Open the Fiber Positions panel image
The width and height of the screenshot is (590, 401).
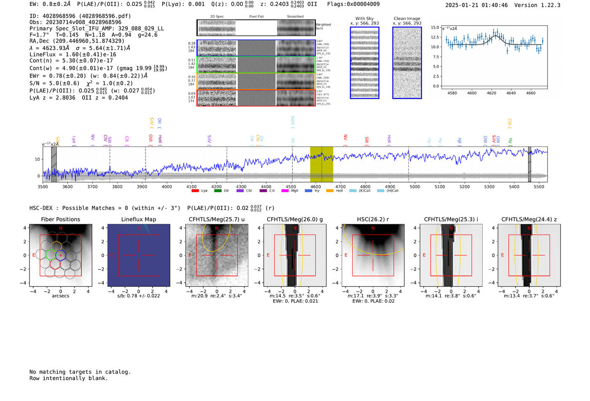[61, 255]
